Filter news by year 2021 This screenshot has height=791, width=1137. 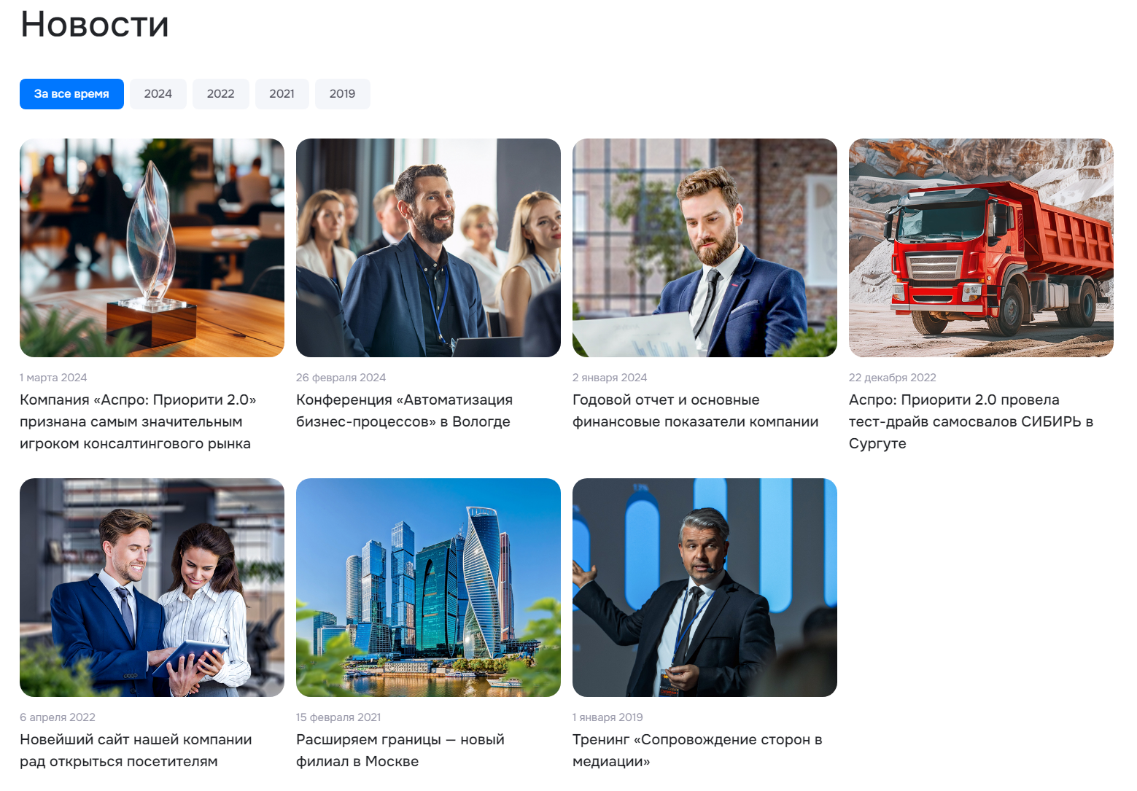(x=282, y=94)
